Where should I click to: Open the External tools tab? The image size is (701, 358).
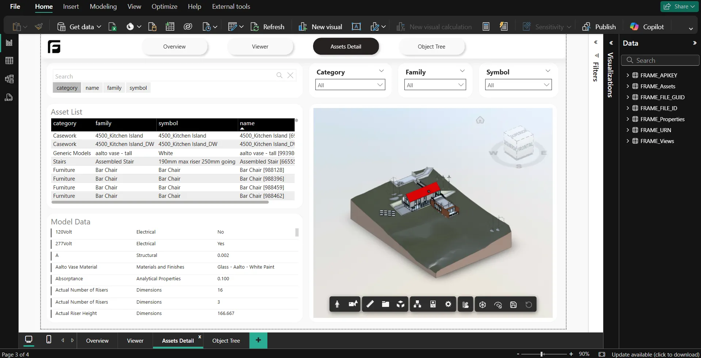coord(231,7)
